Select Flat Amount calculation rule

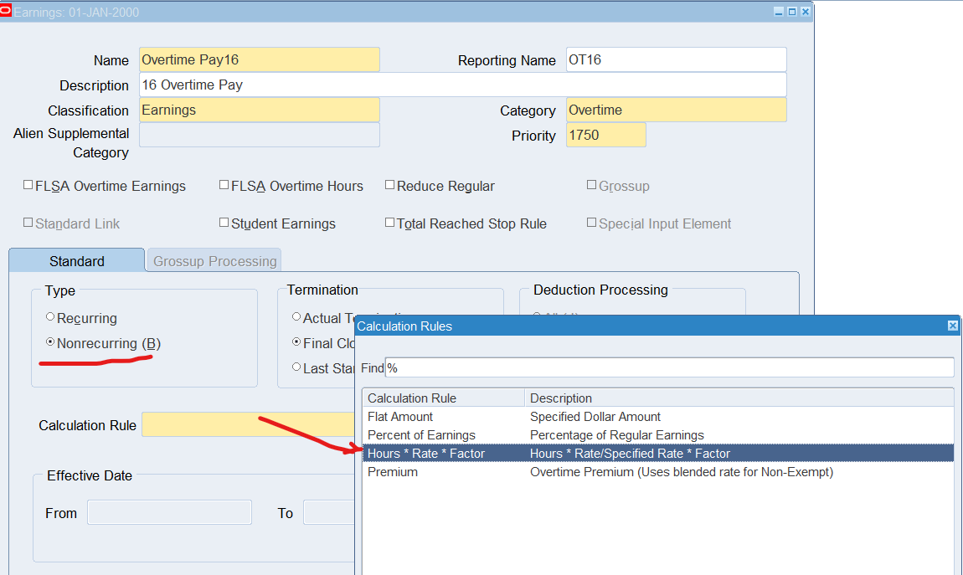[x=400, y=417]
